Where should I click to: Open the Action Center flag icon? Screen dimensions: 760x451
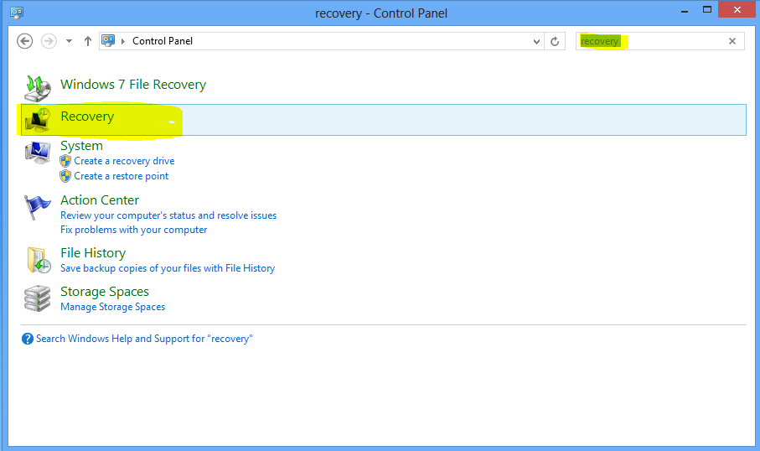click(38, 207)
